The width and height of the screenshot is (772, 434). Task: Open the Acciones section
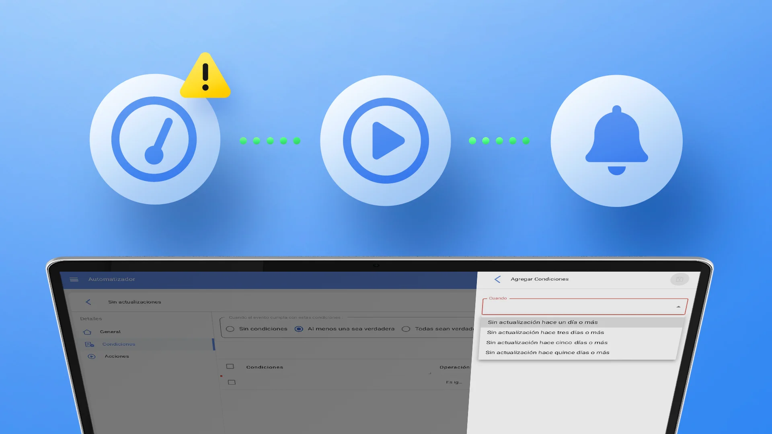click(x=117, y=356)
